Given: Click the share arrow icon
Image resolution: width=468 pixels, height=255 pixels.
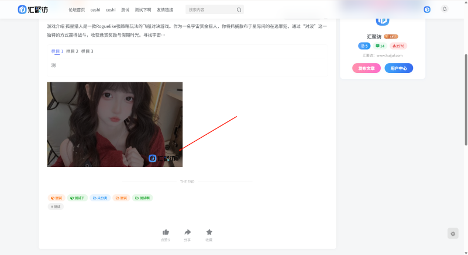Looking at the screenshot, I should (x=187, y=232).
